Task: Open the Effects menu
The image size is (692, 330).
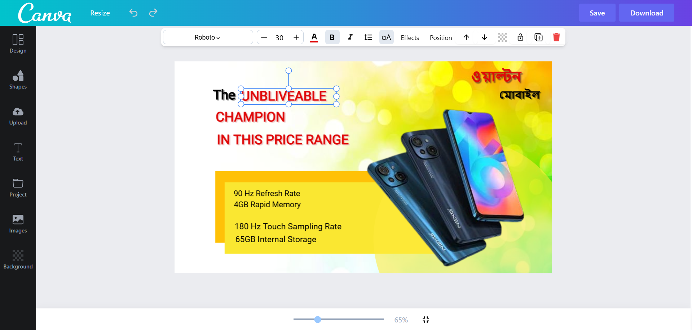Action: tap(410, 38)
